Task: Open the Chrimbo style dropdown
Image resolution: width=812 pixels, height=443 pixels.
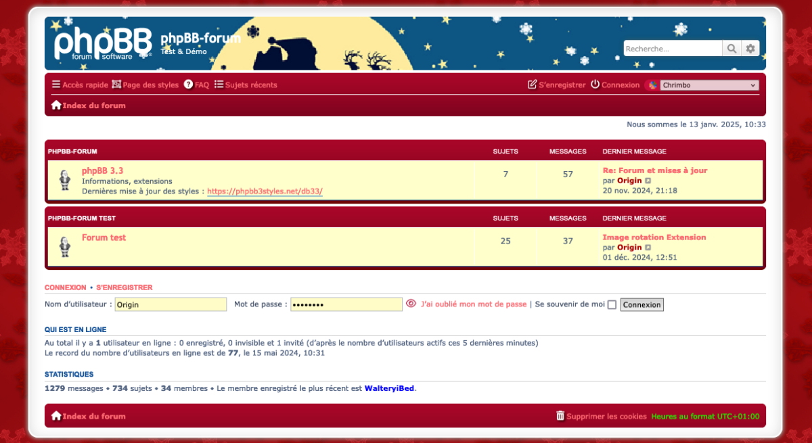Action: point(708,85)
